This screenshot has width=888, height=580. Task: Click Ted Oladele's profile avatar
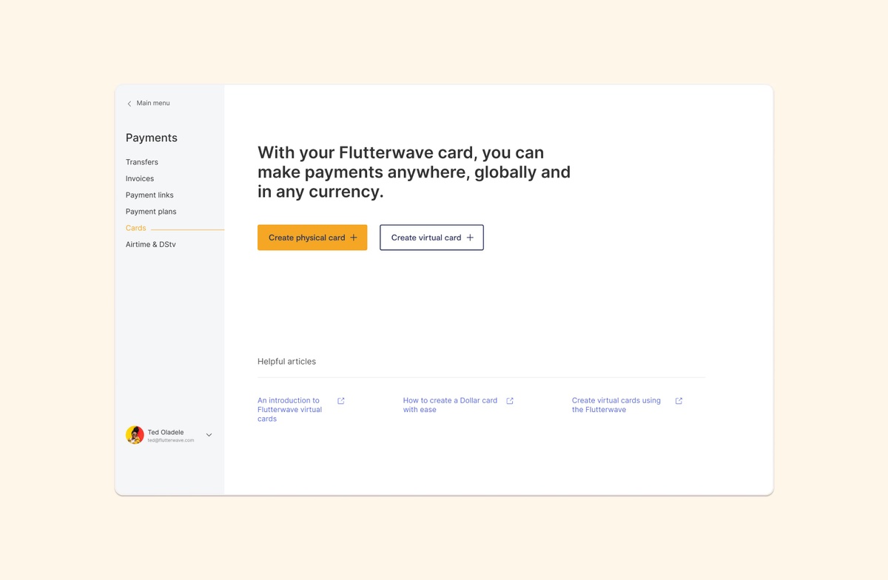(x=135, y=435)
